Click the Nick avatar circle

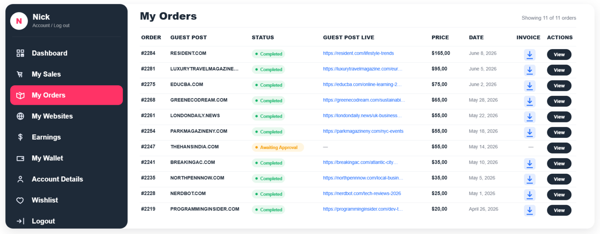tap(19, 21)
